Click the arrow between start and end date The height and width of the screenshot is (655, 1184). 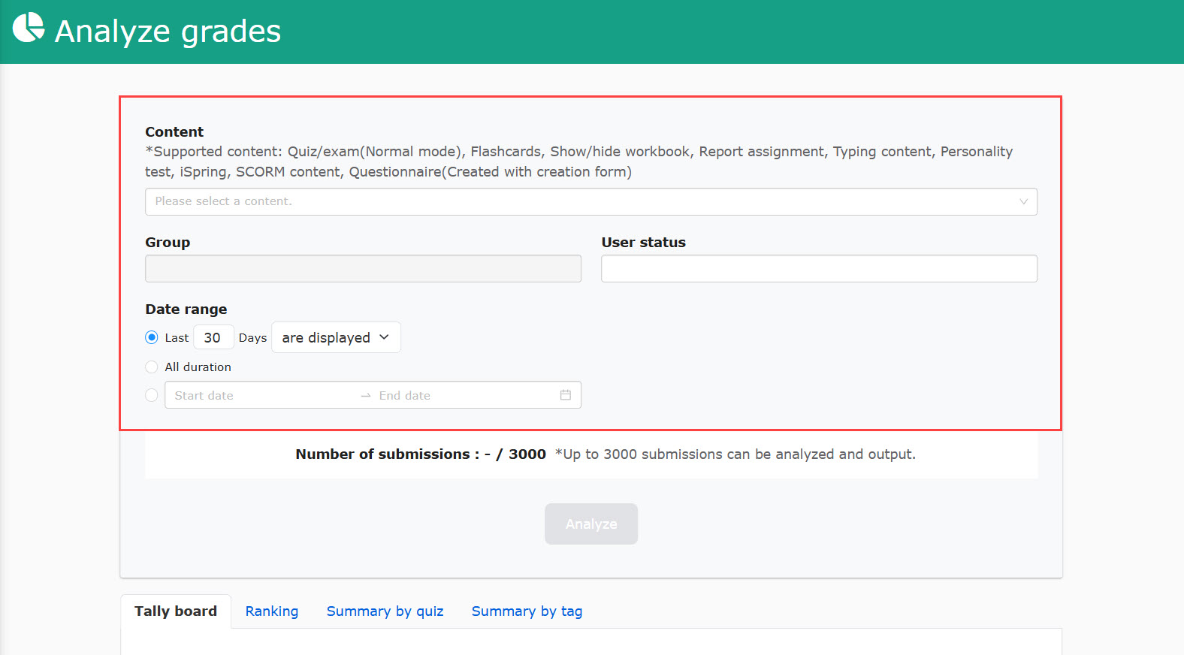point(366,396)
